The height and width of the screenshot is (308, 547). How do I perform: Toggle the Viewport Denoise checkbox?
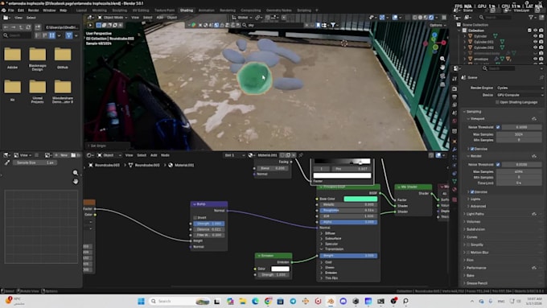[x=472, y=149]
